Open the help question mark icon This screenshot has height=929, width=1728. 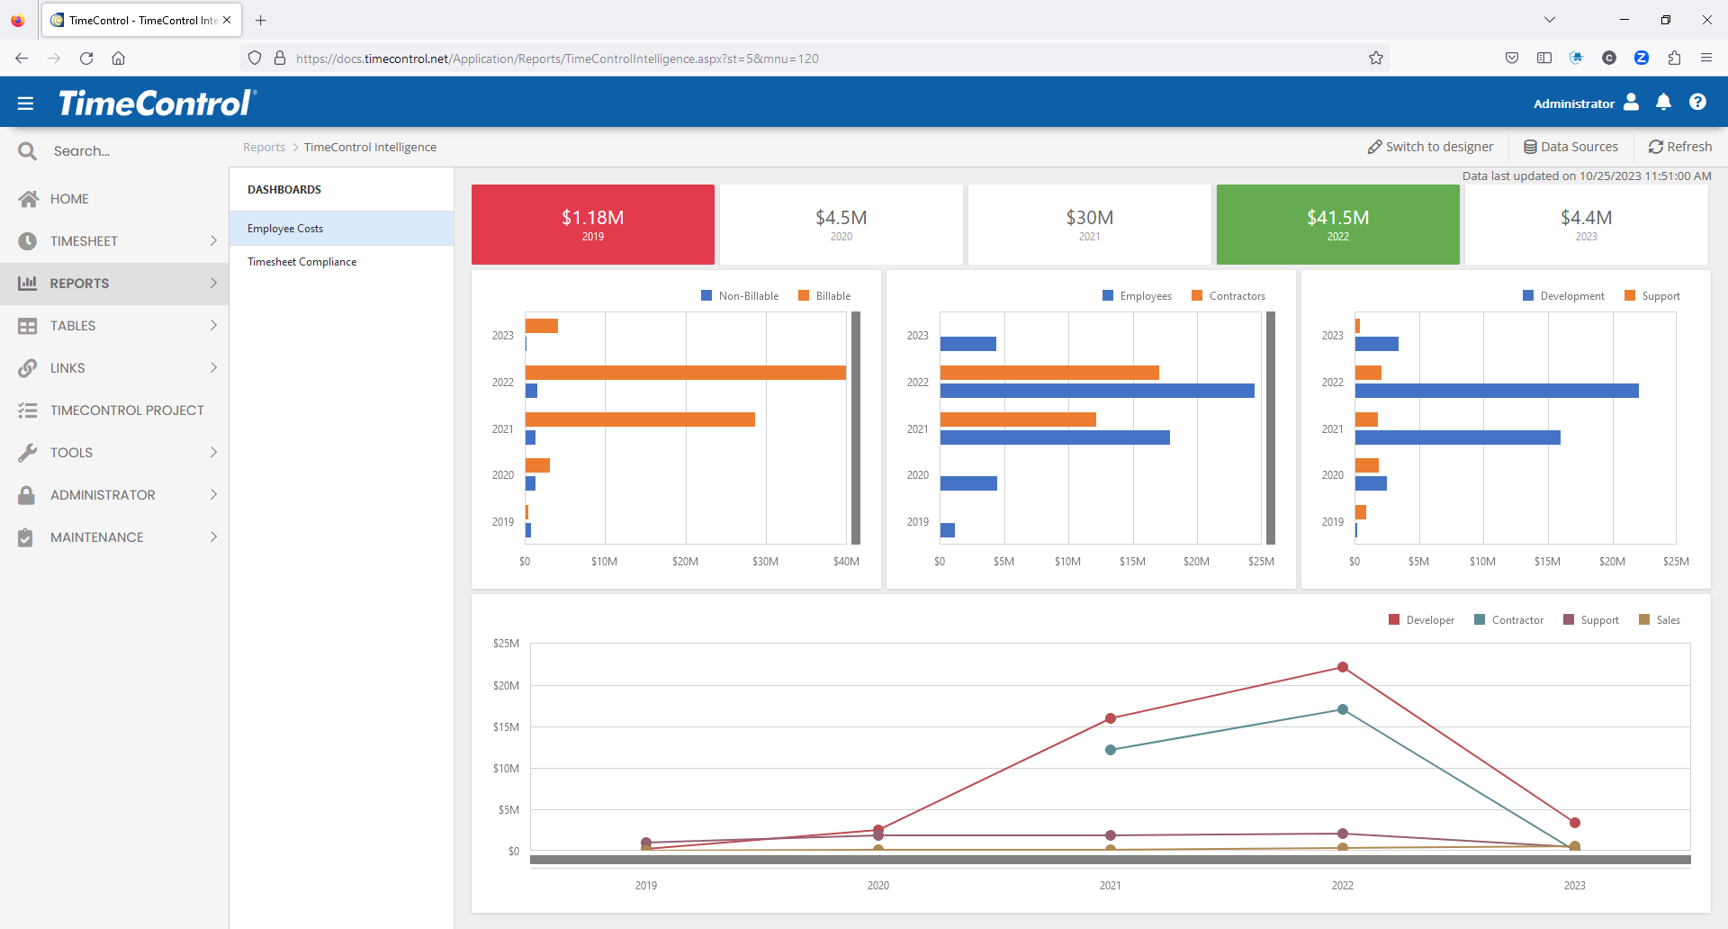1697,103
